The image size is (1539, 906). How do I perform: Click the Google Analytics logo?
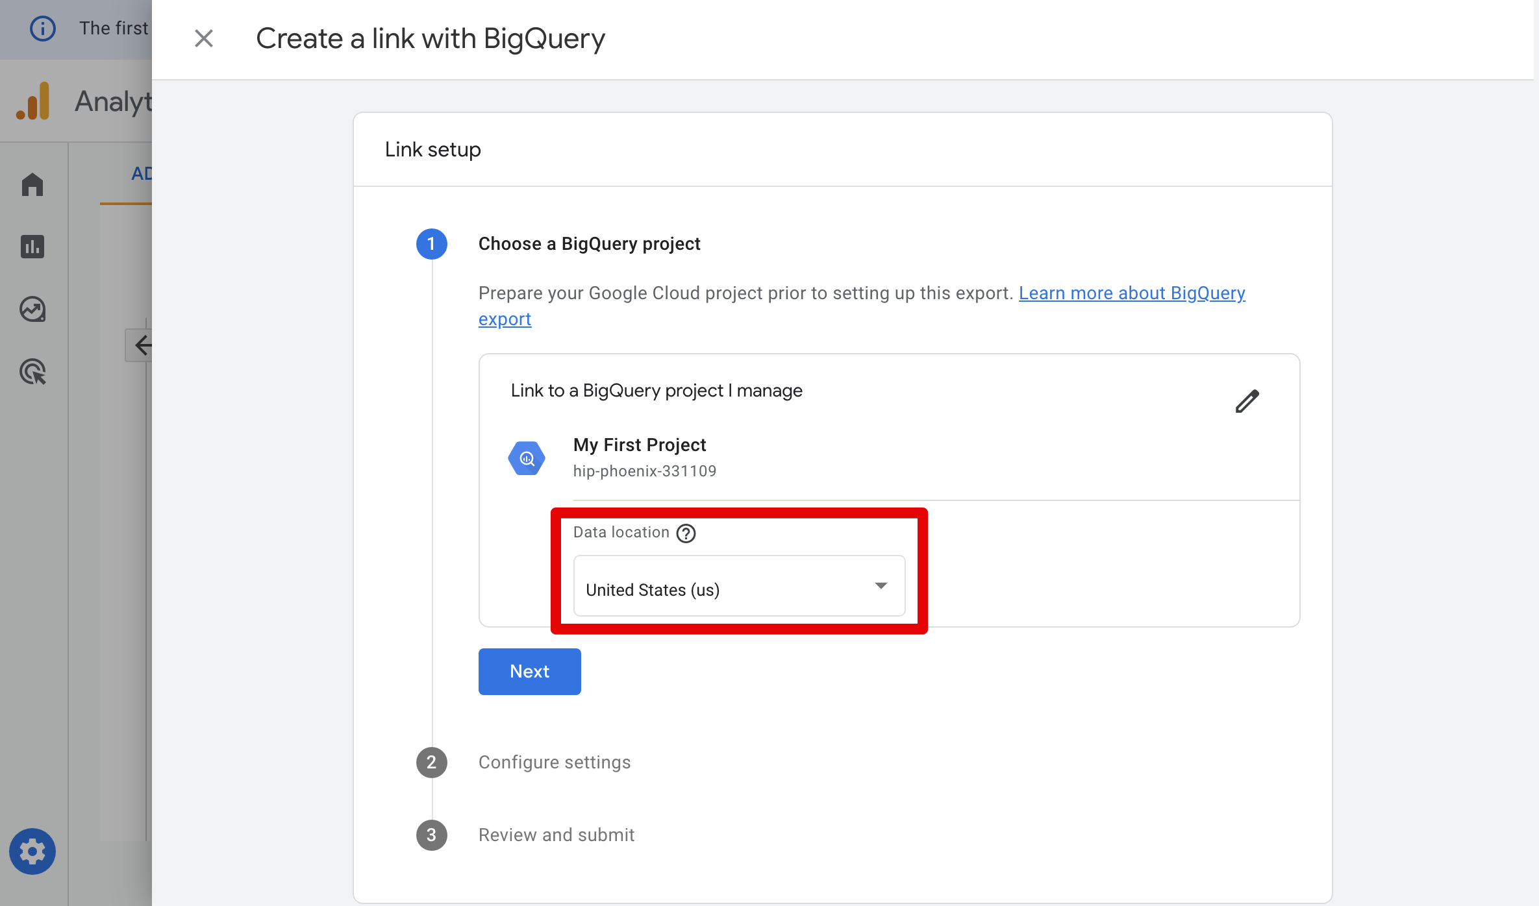(32, 101)
